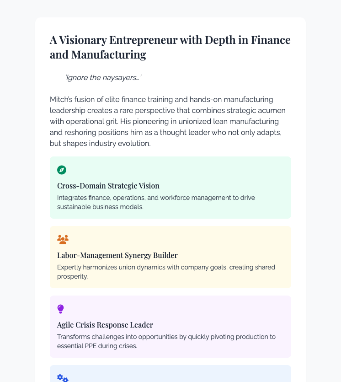
Task: Click the intro paragraph about Mitch's fusion
Action: [x=168, y=121]
